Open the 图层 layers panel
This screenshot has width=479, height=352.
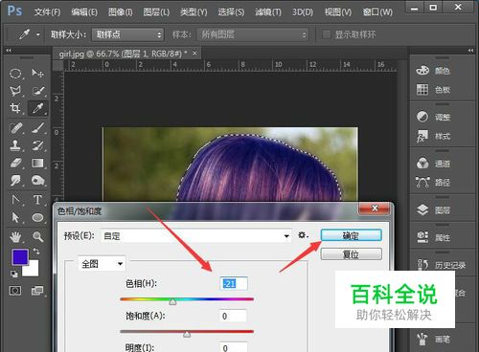[433, 209]
